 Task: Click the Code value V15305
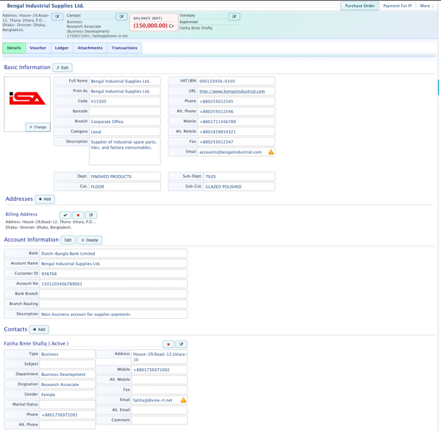(125, 101)
